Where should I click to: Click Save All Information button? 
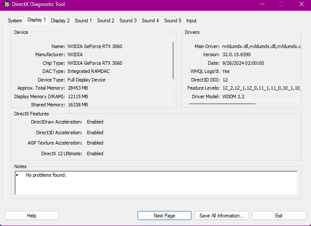(221, 216)
